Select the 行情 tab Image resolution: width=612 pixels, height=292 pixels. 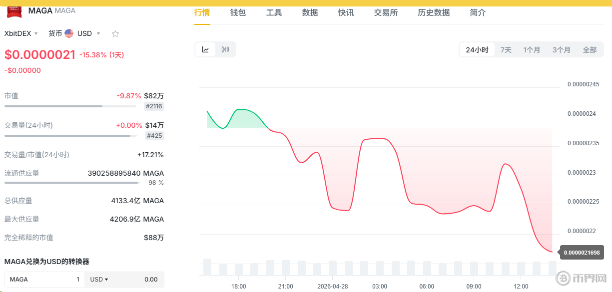pos(202,12)
